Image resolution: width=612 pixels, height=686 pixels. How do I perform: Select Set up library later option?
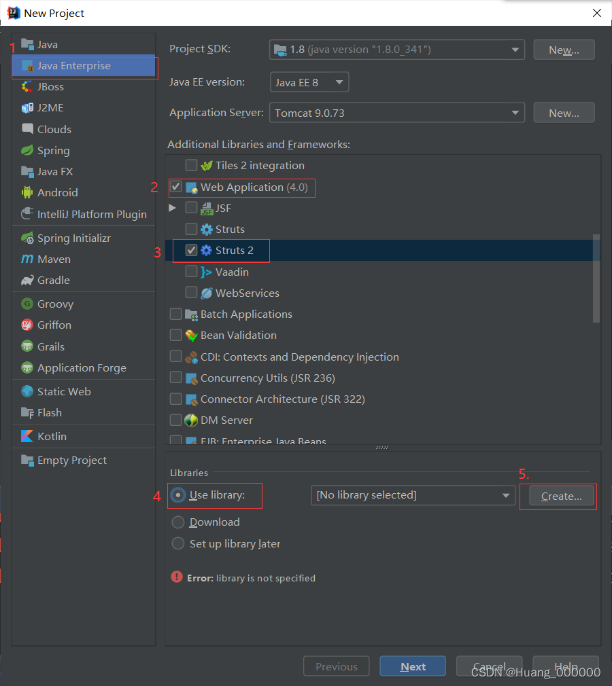point(178,543)
